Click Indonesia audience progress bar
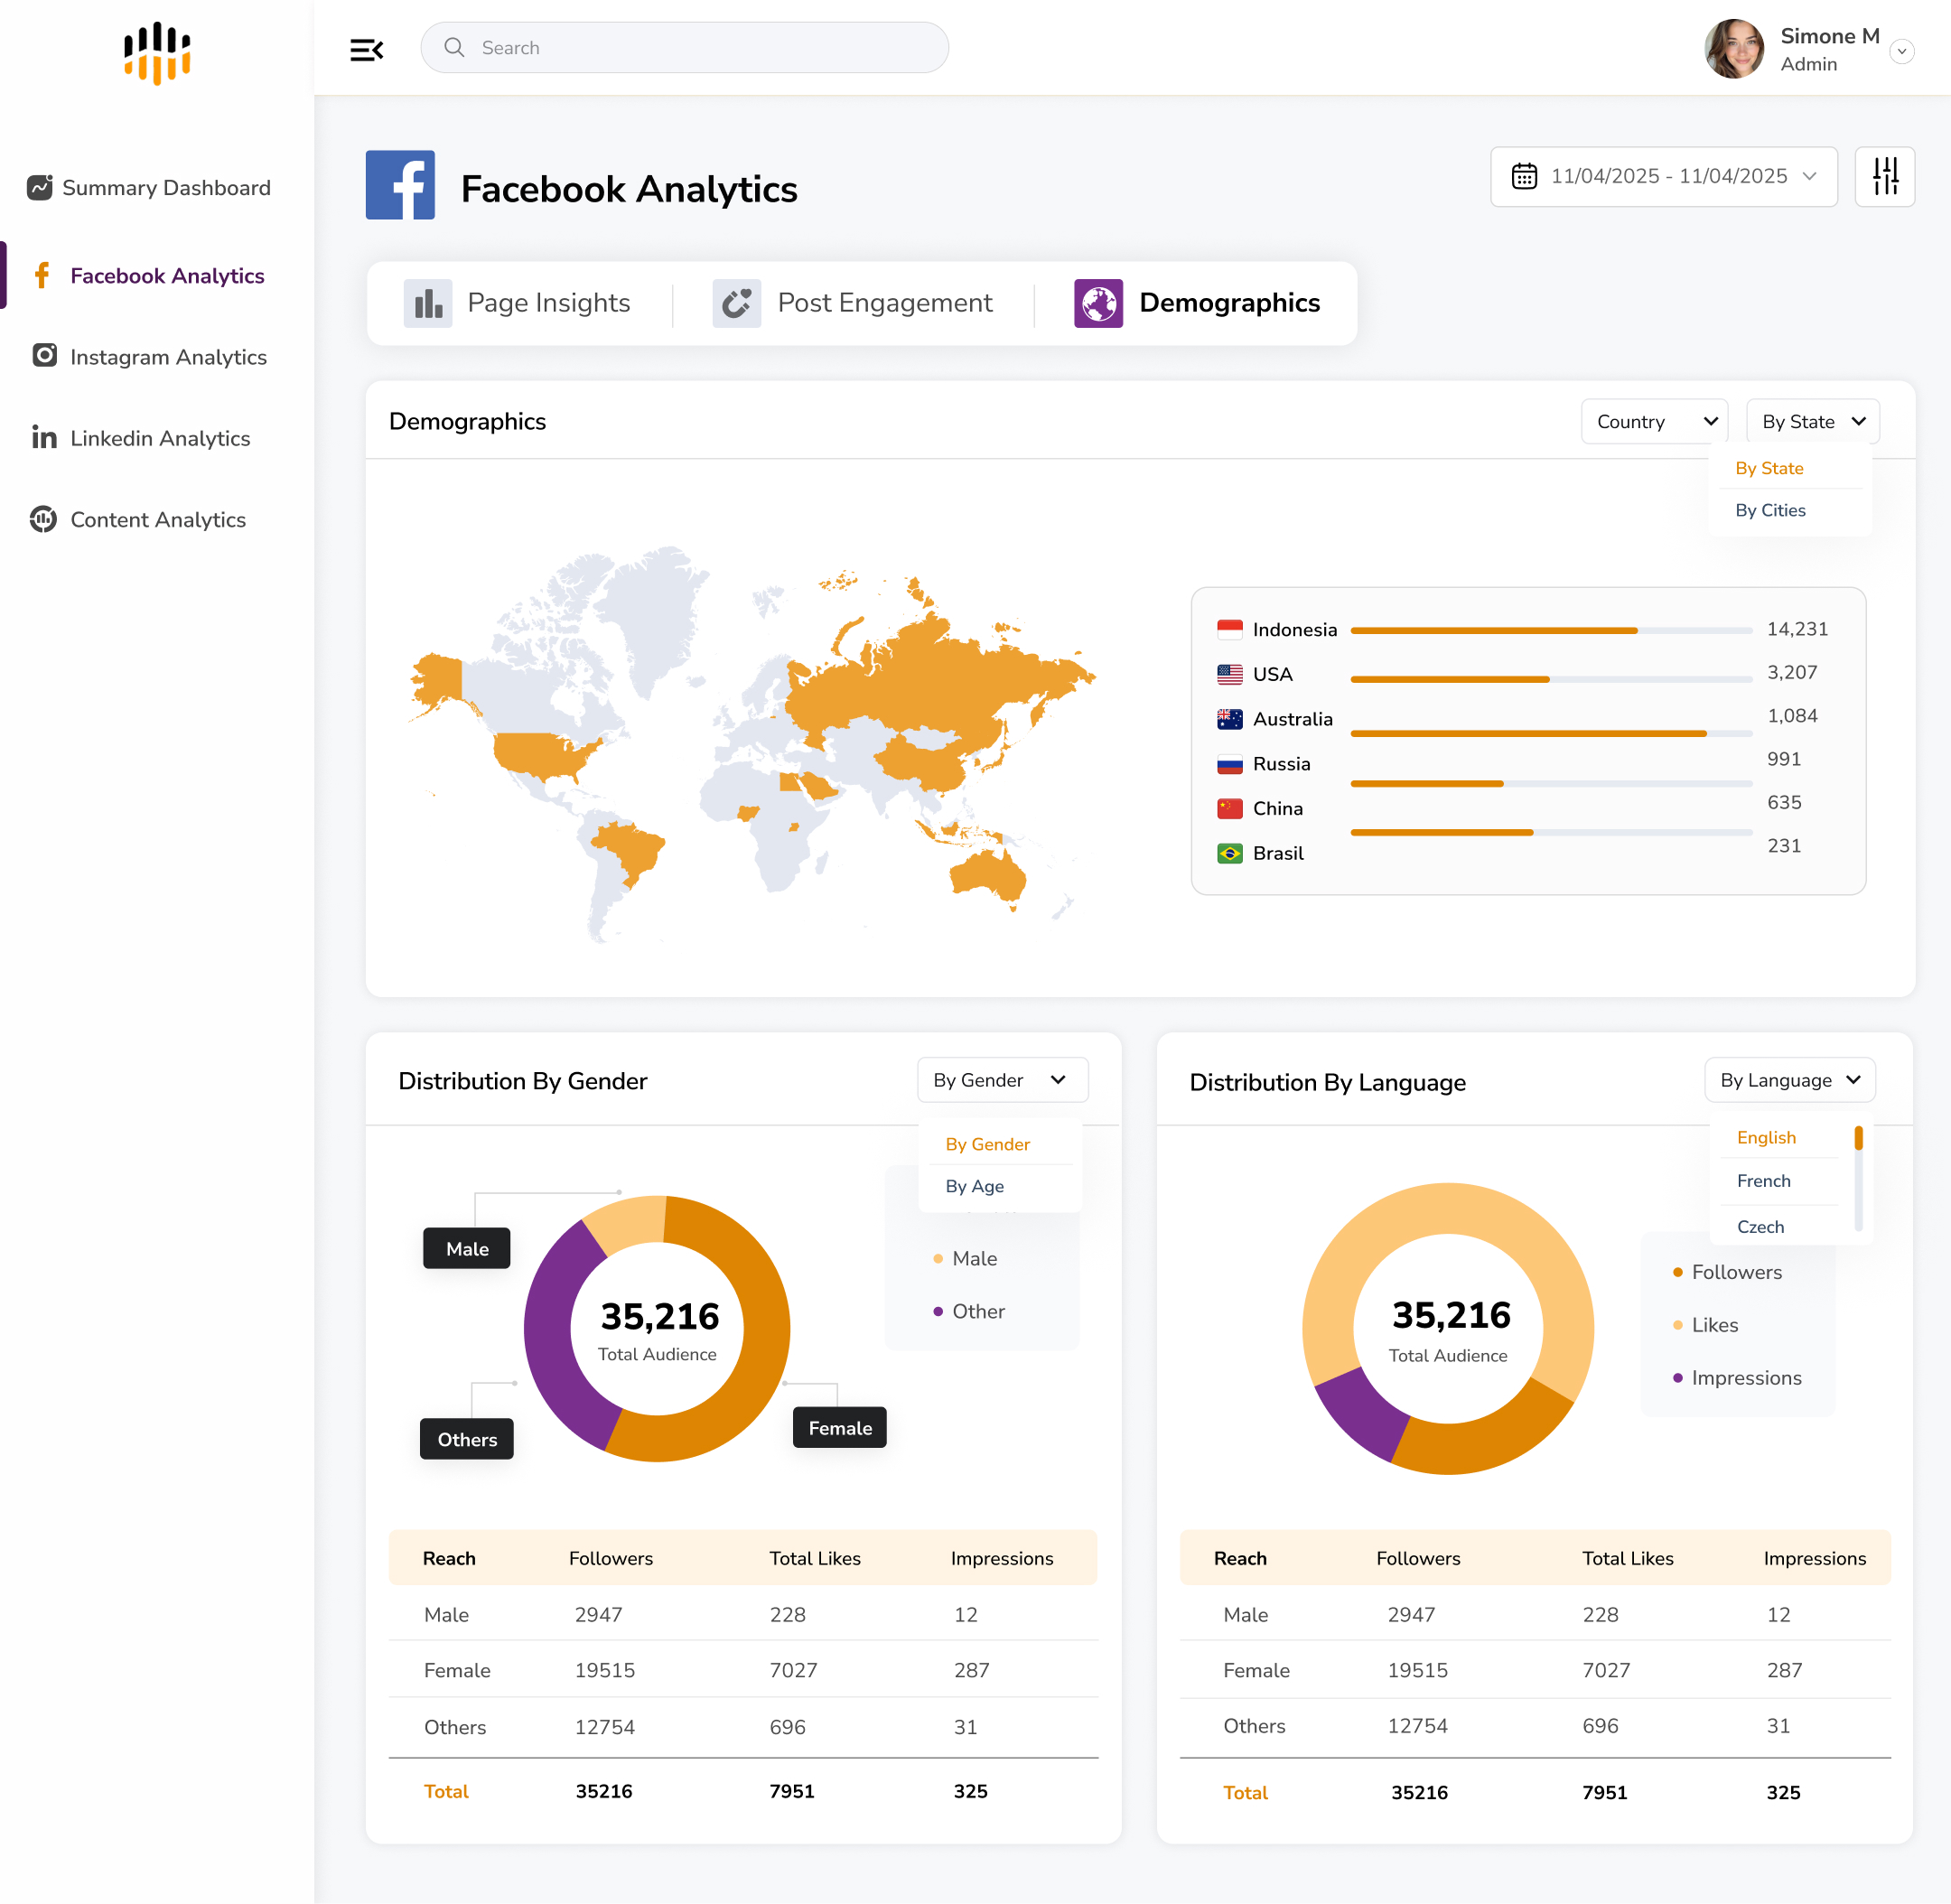This screenshot has height=1904, width=1951. tap(1550, 631)
